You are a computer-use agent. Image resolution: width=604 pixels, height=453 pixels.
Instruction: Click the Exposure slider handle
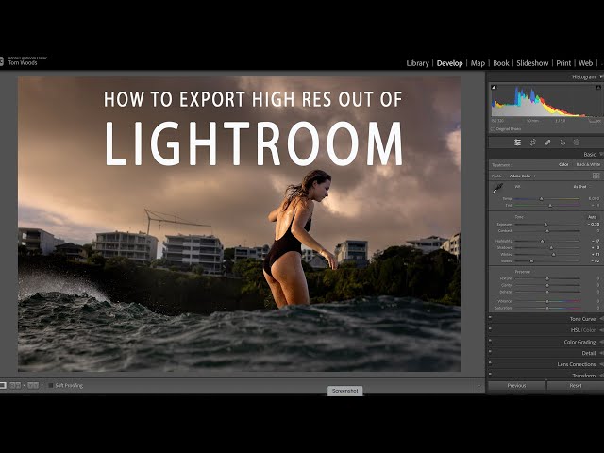click(x=545, y=225)
